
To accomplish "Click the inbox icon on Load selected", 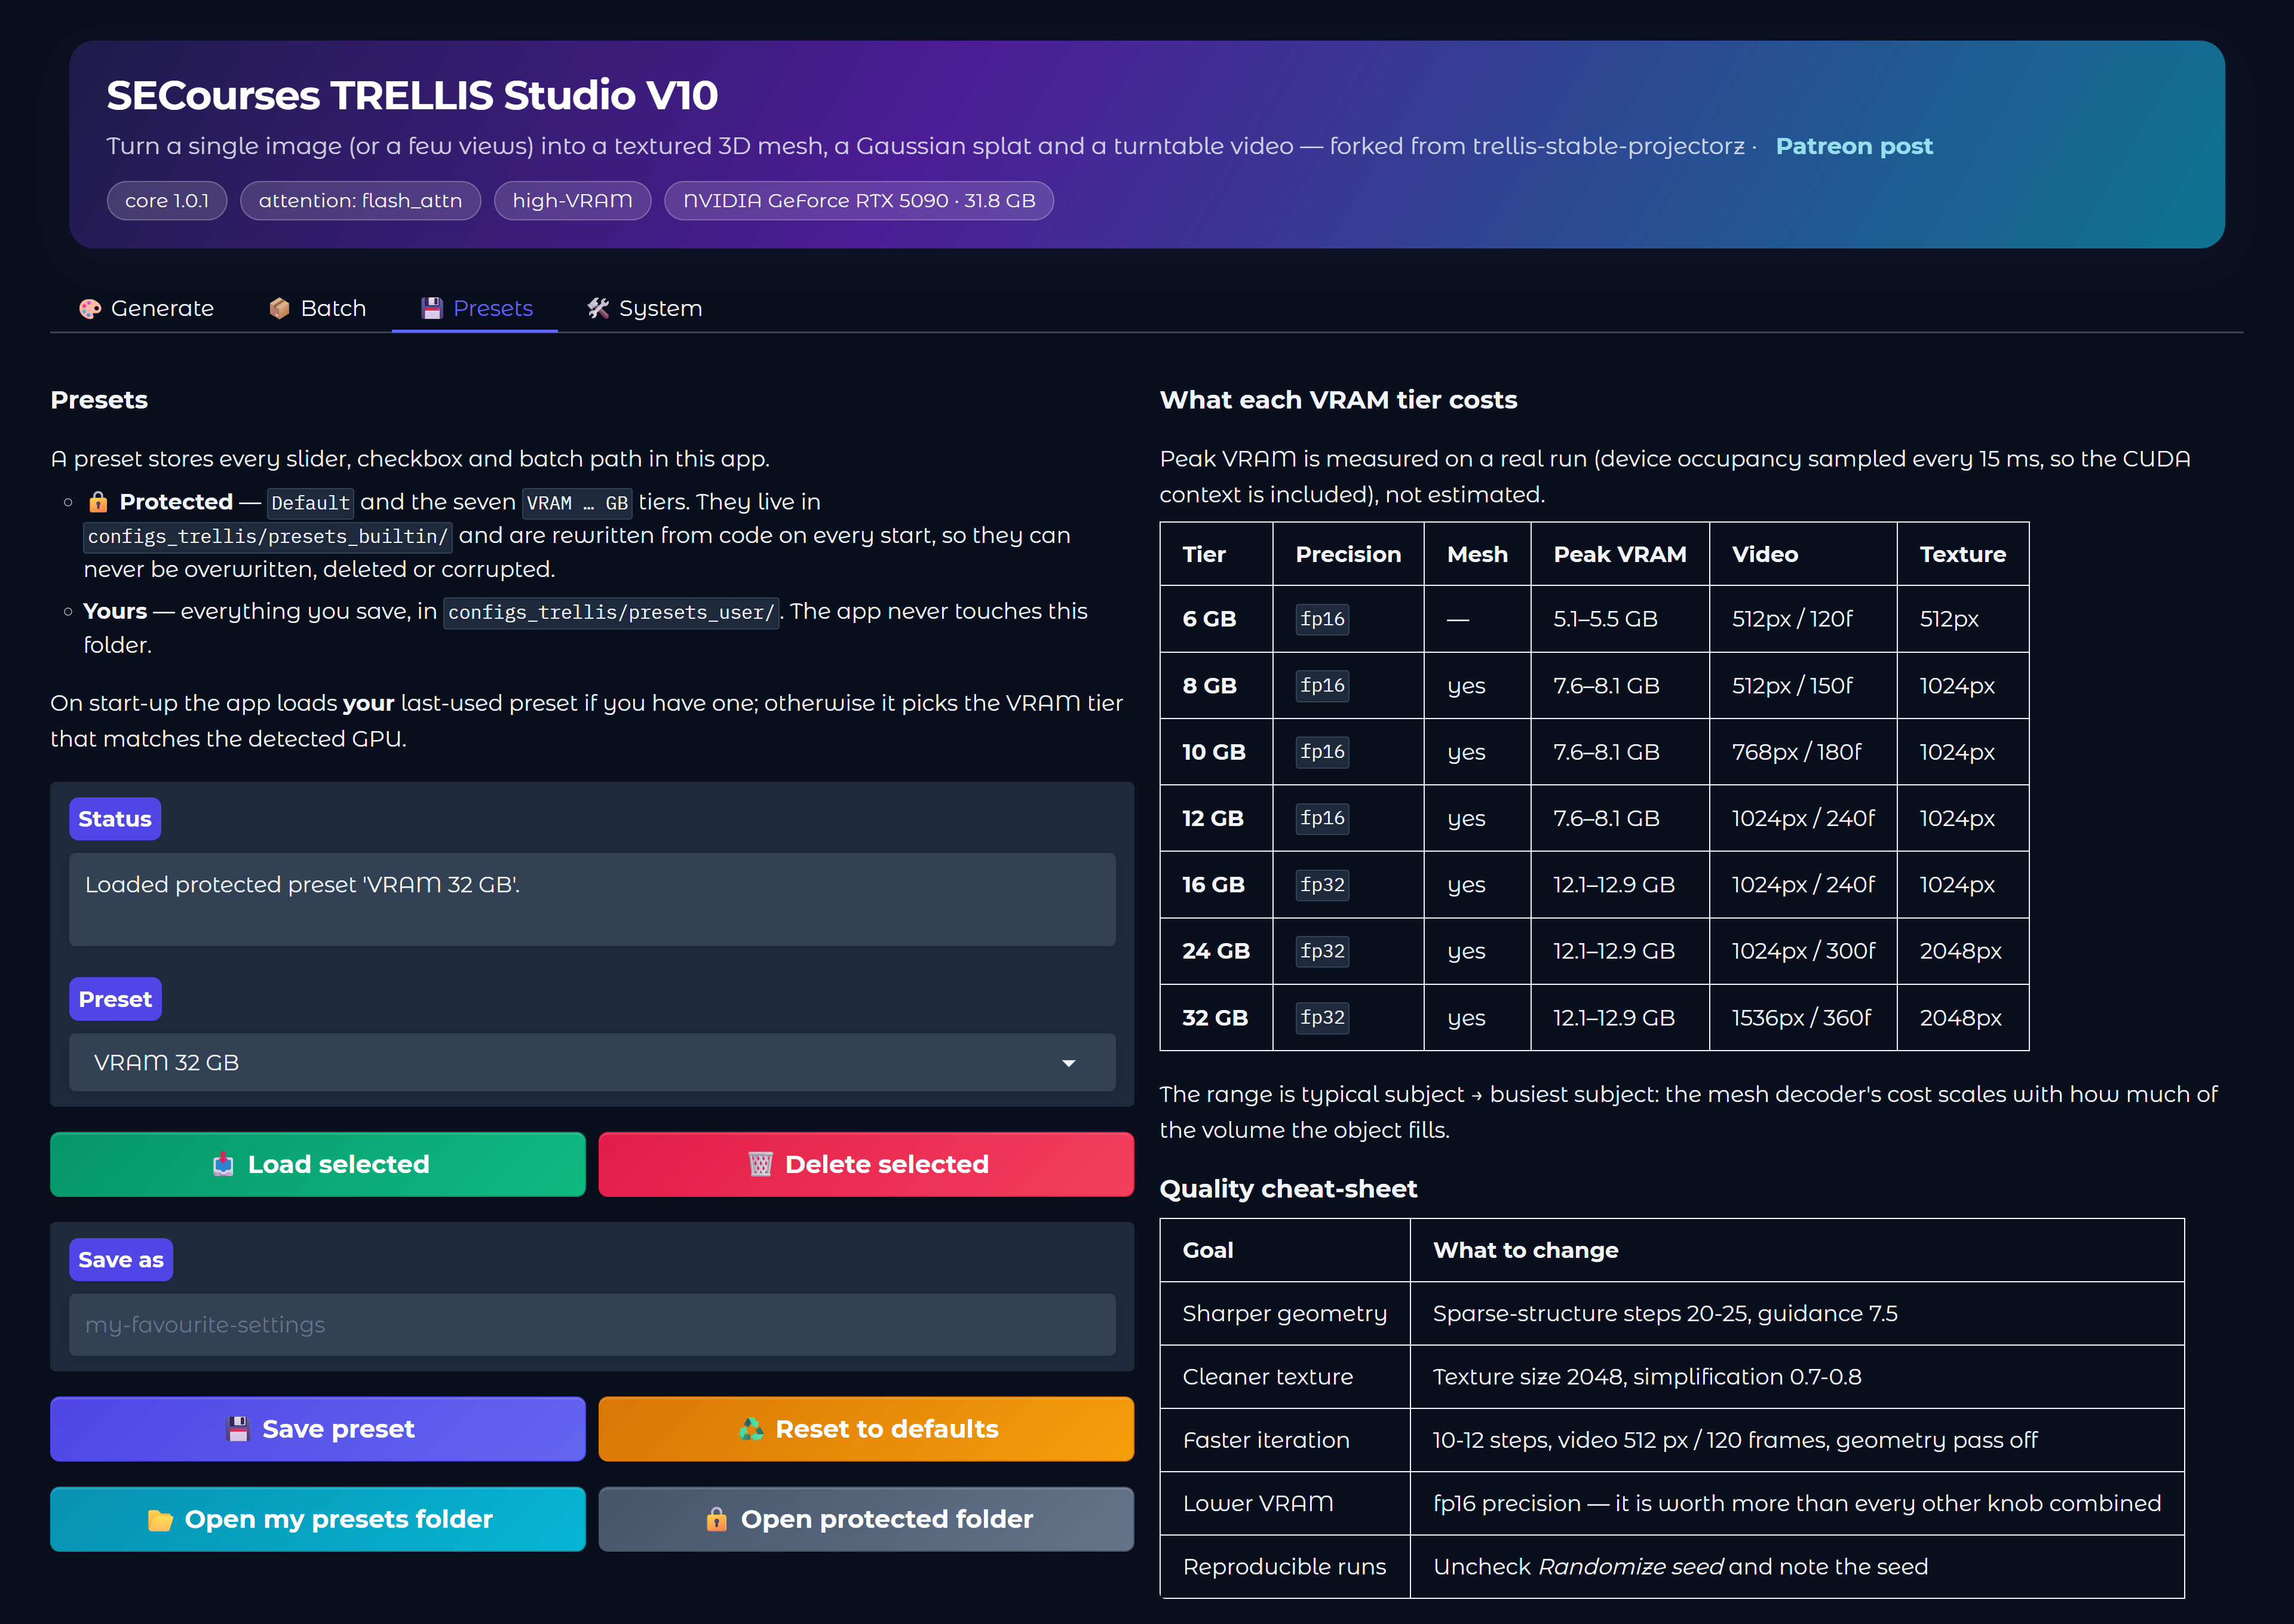I will pyautogui.click(x=223, y=1165).
